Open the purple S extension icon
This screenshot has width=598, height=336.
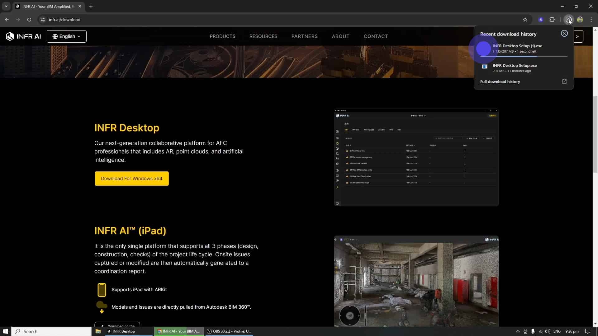tap(541, 20)
